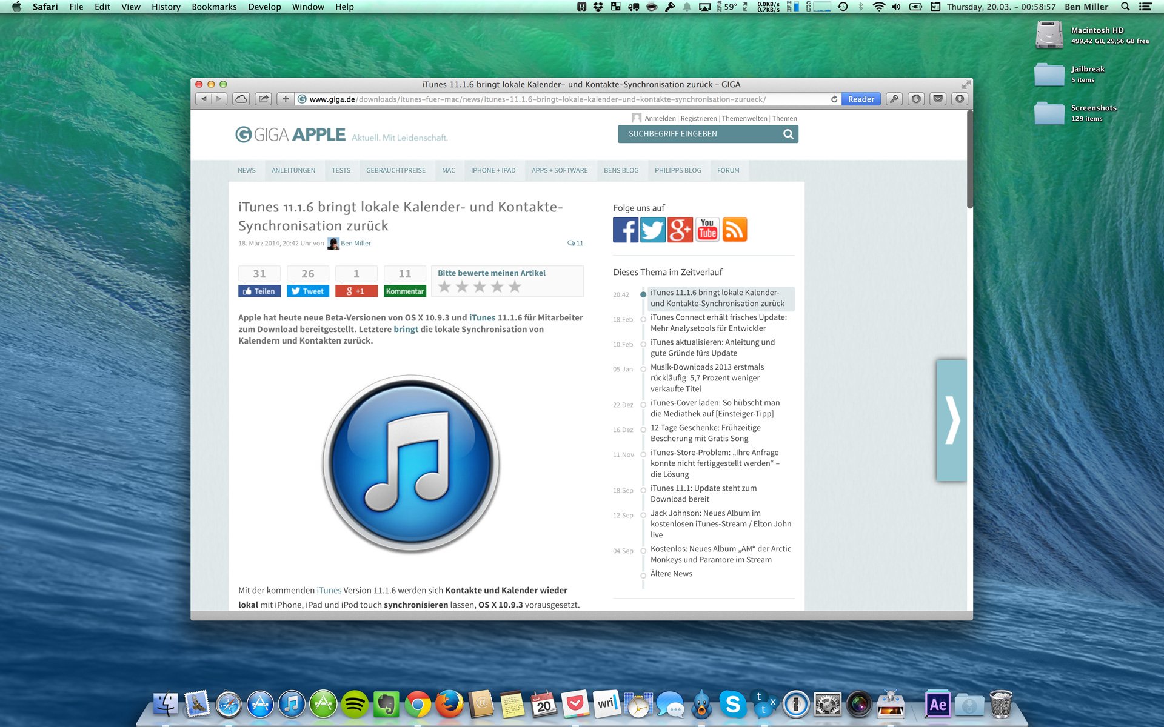The image size is (1164, 727).
Task: Open the History menu
Action: point(166,7)
